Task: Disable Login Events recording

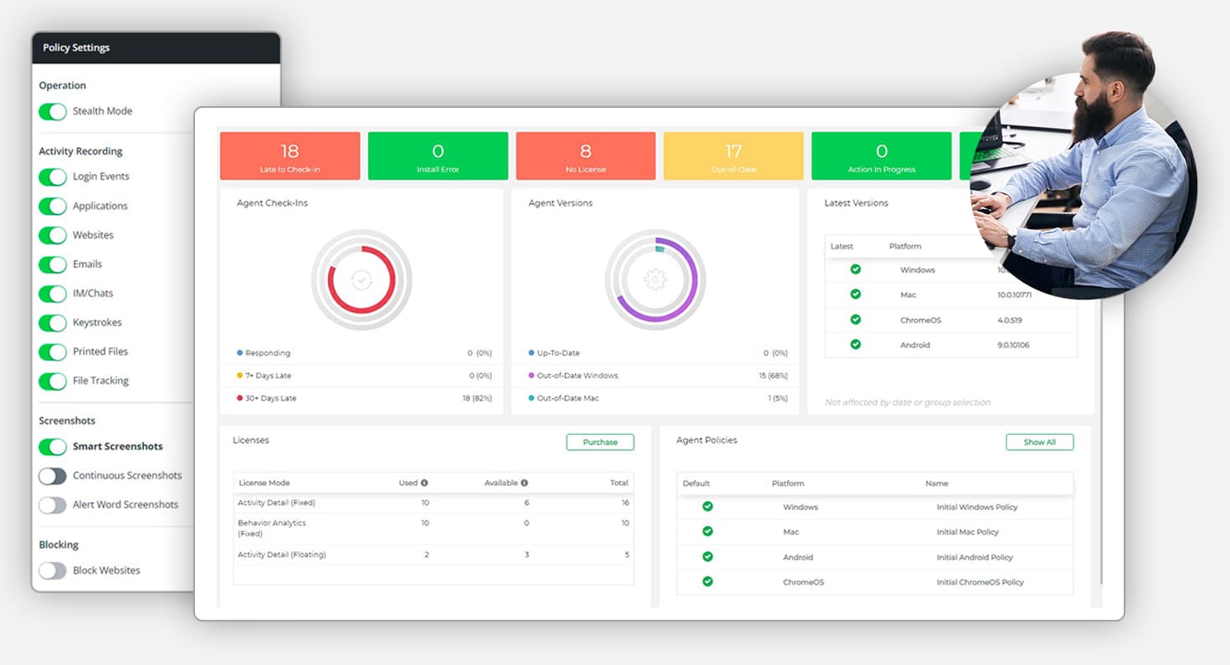Action: point(53,176)
